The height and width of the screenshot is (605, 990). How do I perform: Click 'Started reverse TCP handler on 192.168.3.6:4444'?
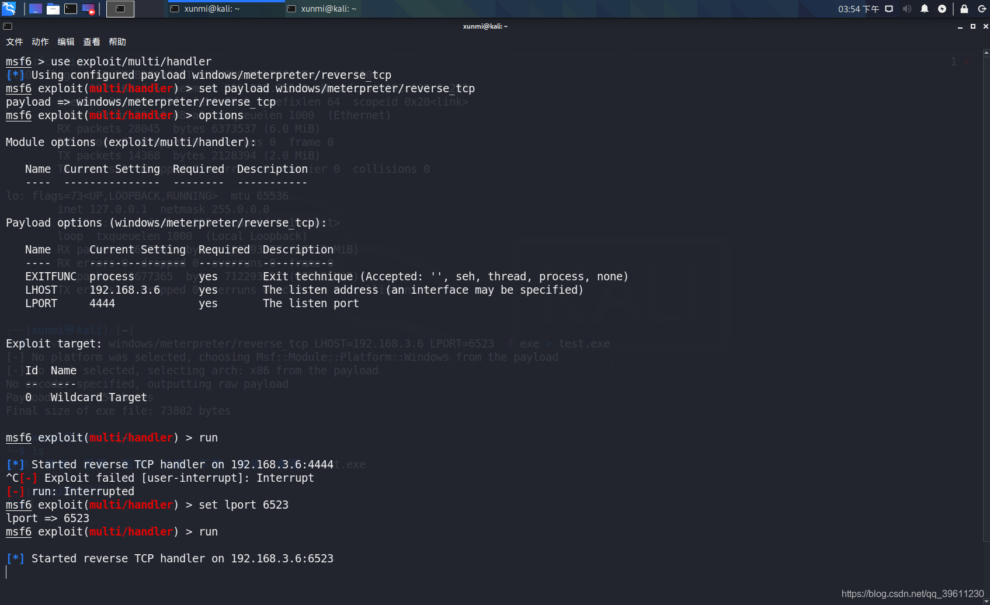[x=182, y=464]
